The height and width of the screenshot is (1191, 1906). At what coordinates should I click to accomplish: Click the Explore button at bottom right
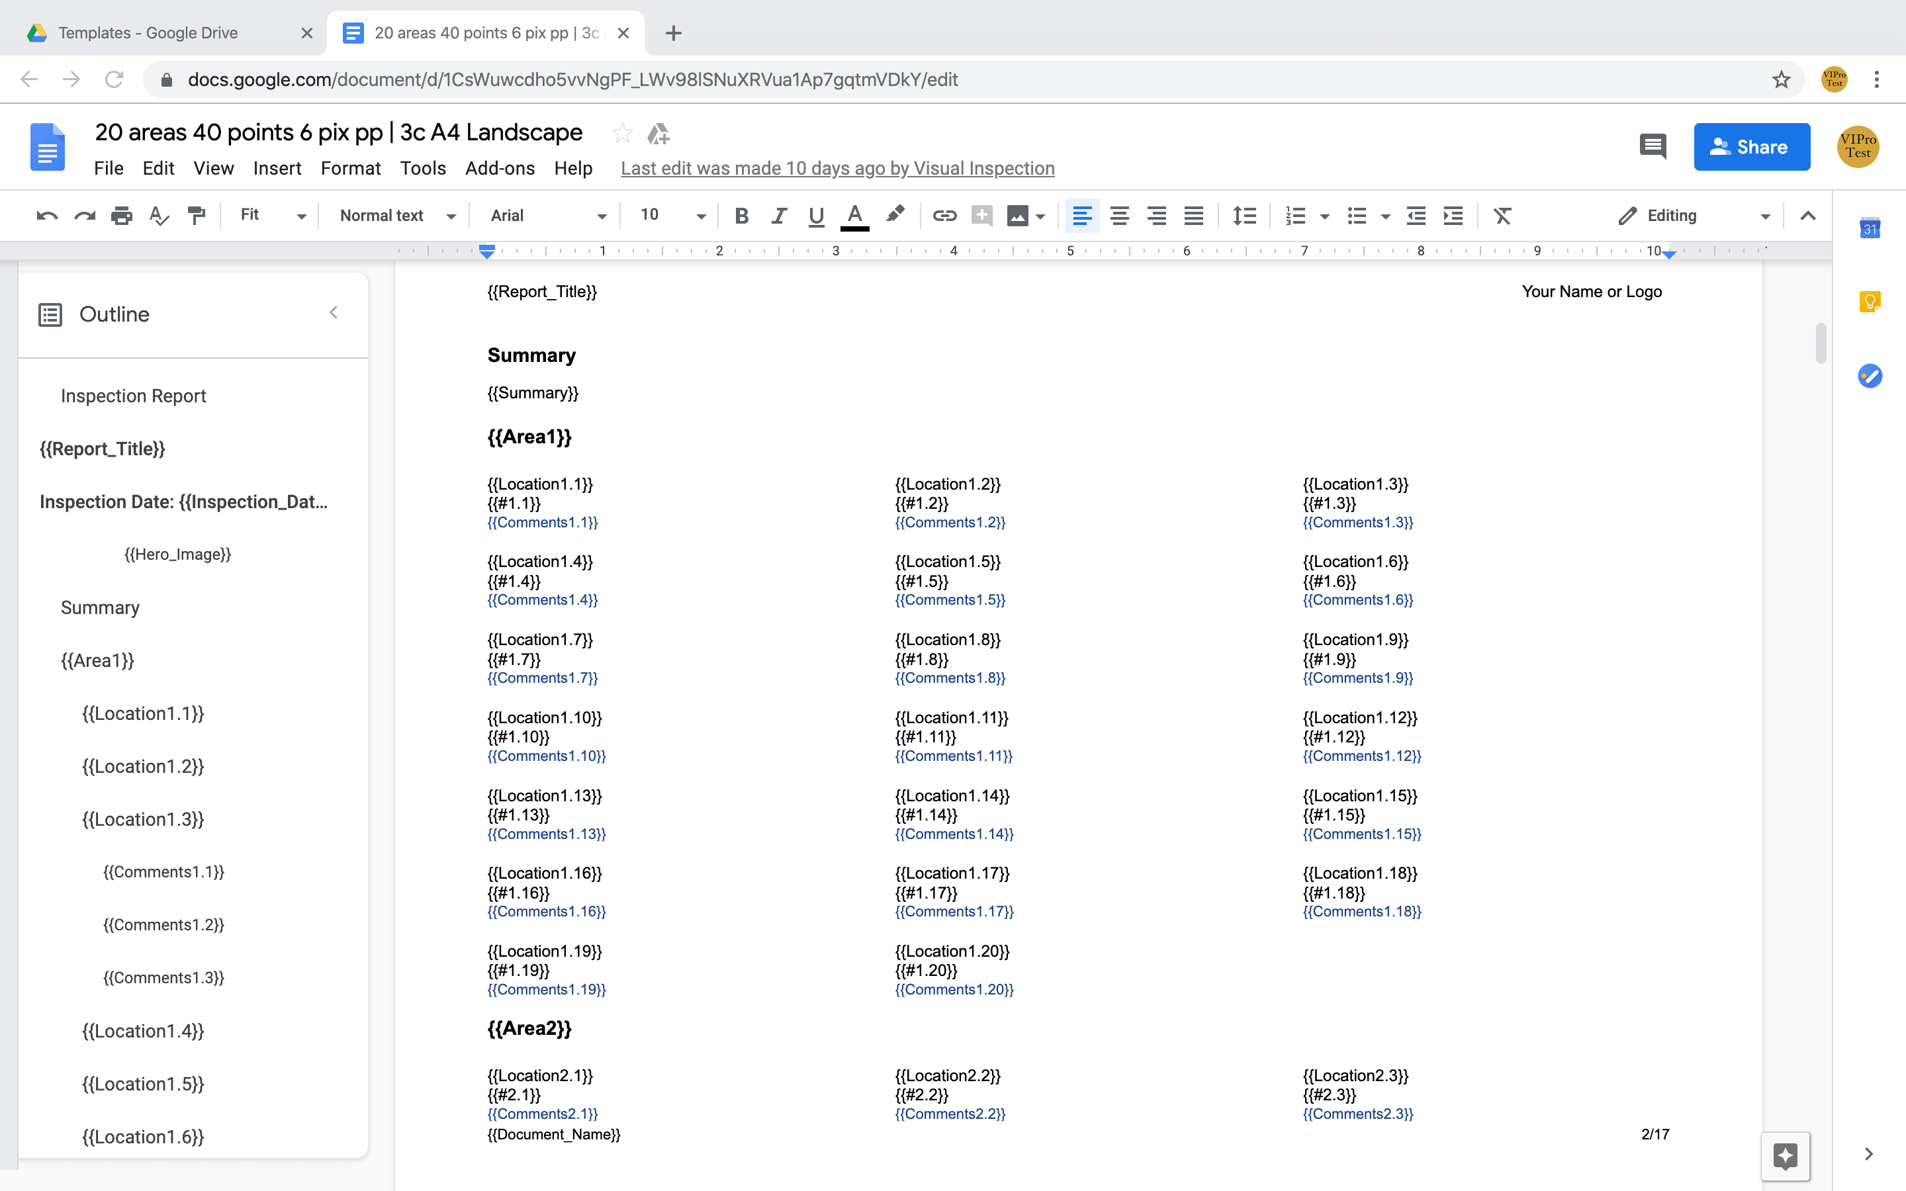pos(1786,1155)
